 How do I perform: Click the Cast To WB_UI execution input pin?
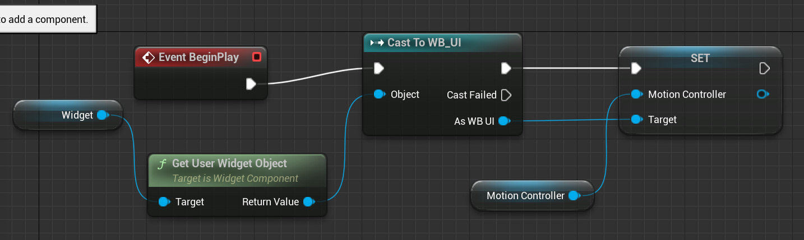379,68
